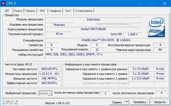The image size is (171, 106).
Task: Click the Внутренняя версия процессора value A
Action: pyautogui.click(x=160, y=45)
